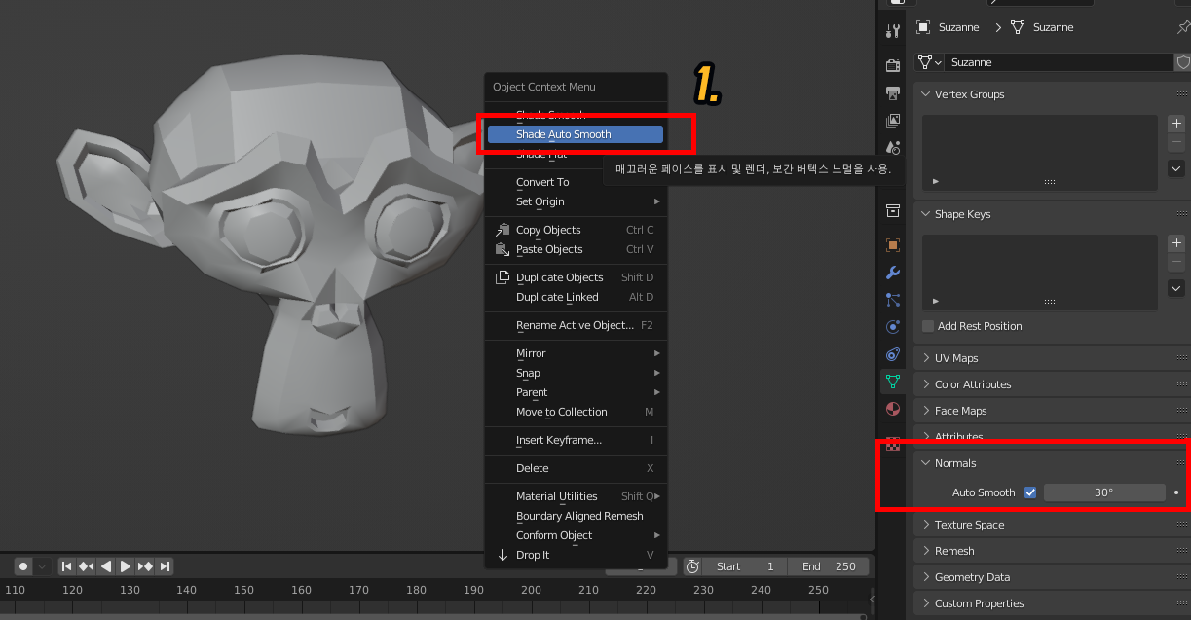Jump to the next keyframe

coord(145,566)
